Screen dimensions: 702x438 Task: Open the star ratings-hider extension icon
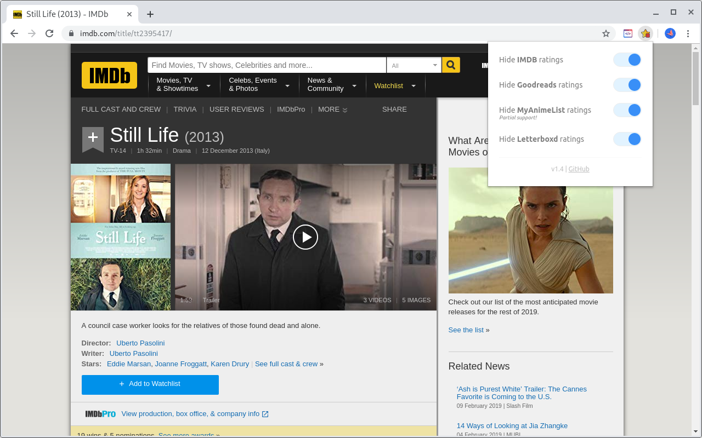[646, 33]
